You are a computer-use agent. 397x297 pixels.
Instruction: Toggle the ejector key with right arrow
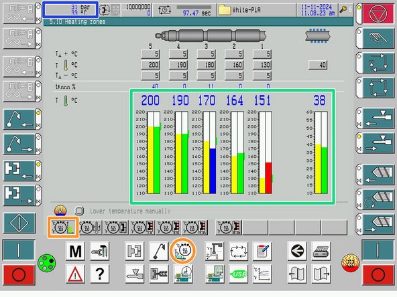point(19,144)
